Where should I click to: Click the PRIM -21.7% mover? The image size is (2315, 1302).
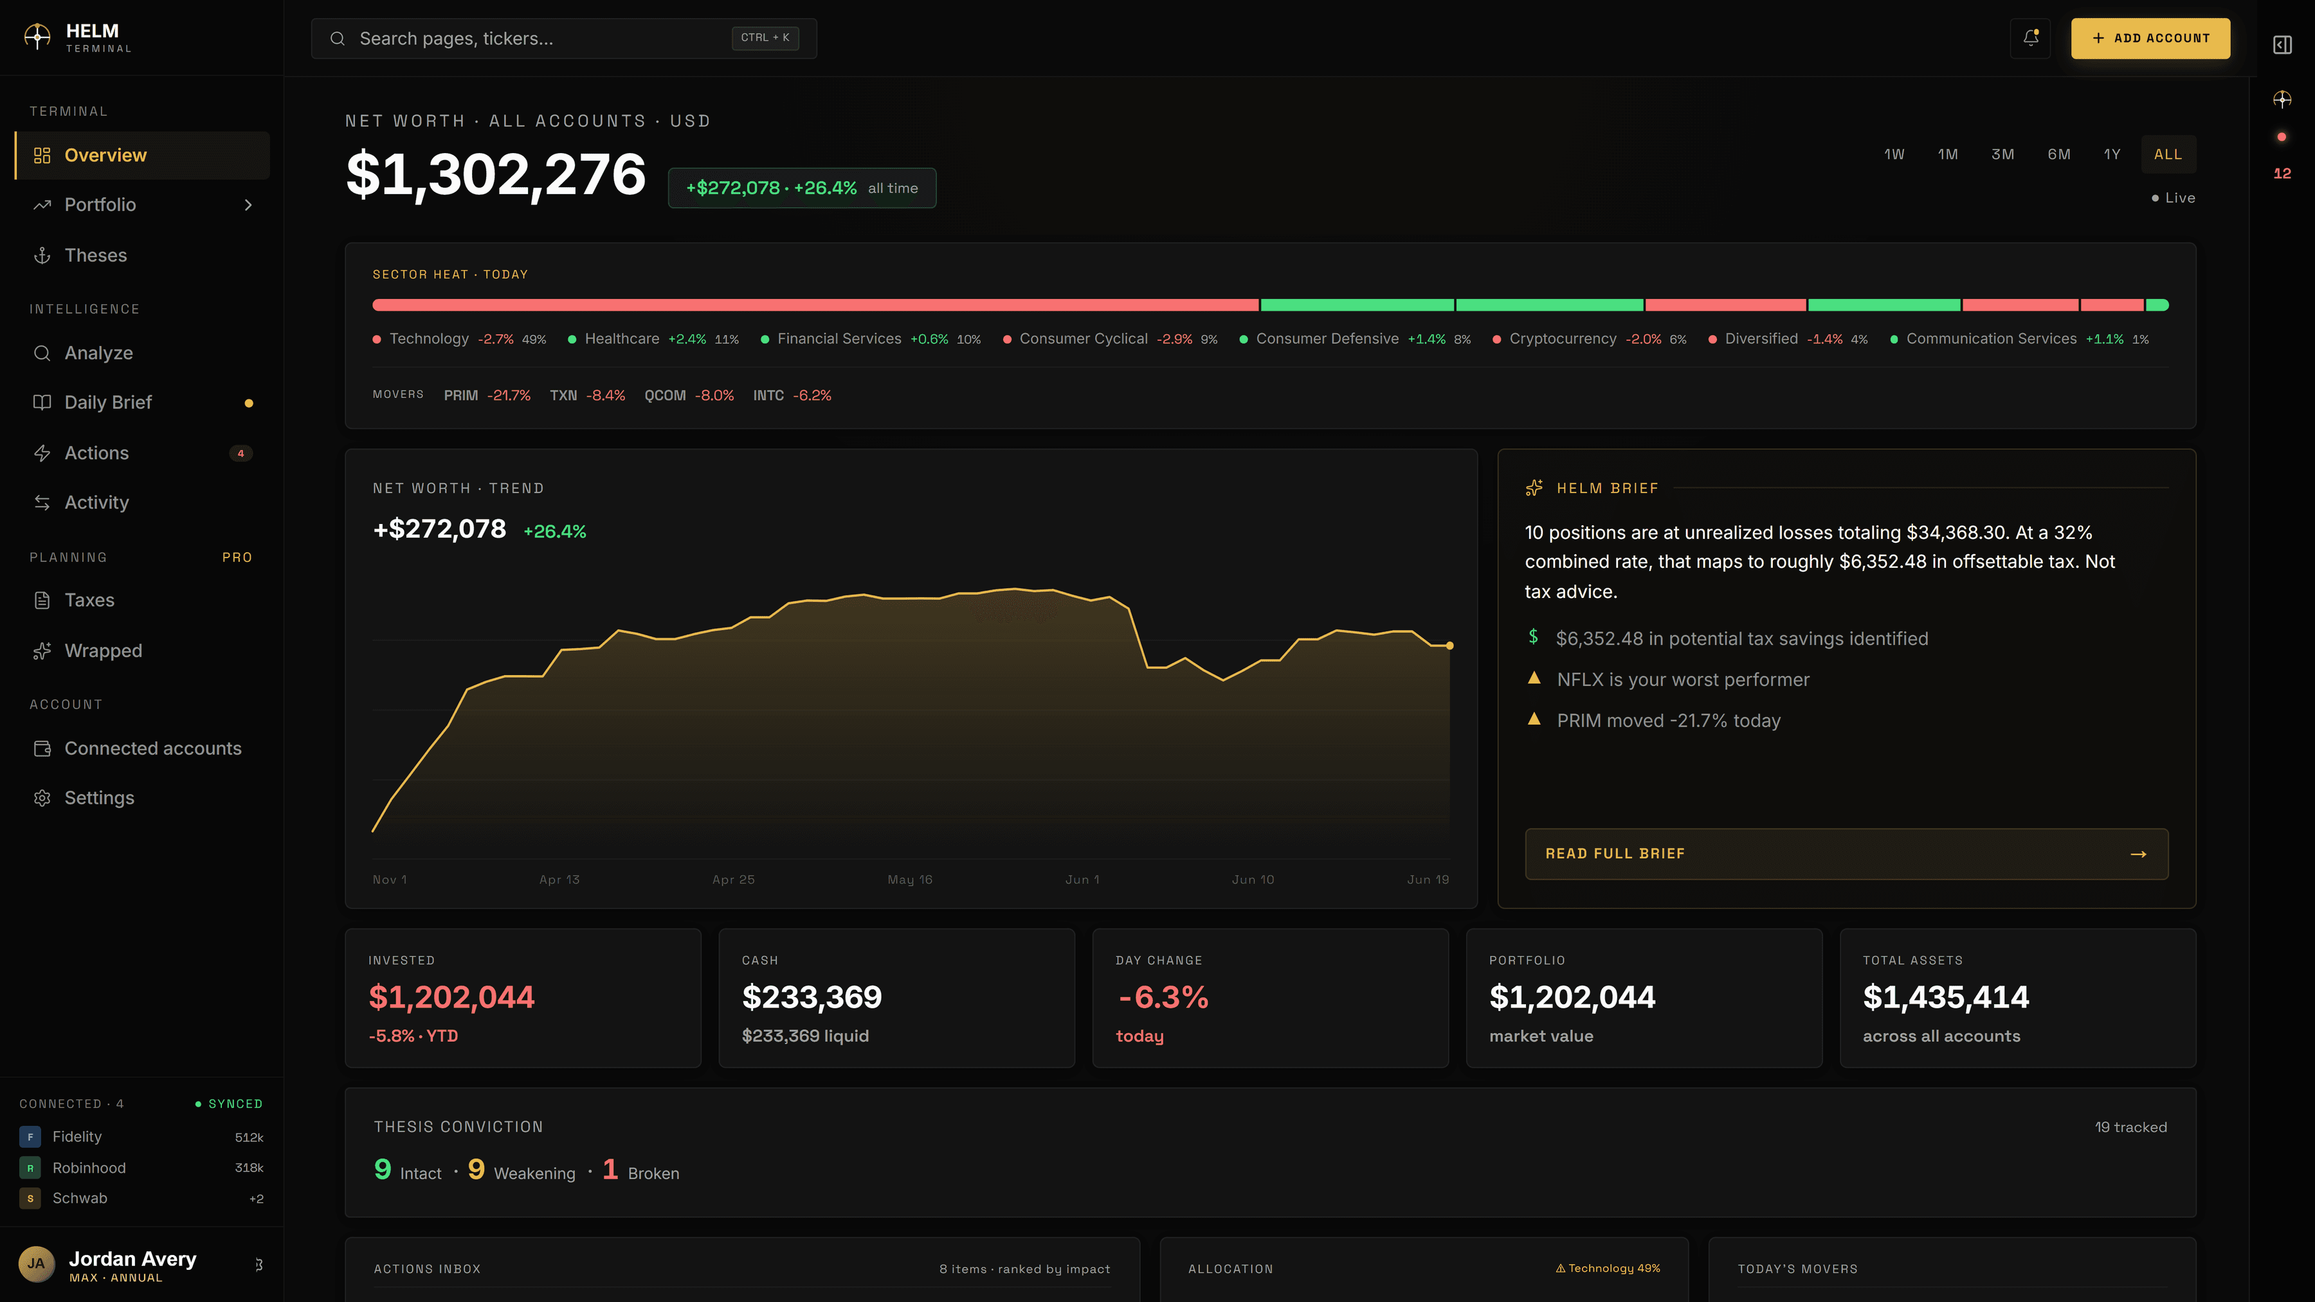tap(487, 395)
